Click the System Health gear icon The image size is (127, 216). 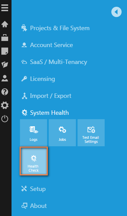pos(24,113)
